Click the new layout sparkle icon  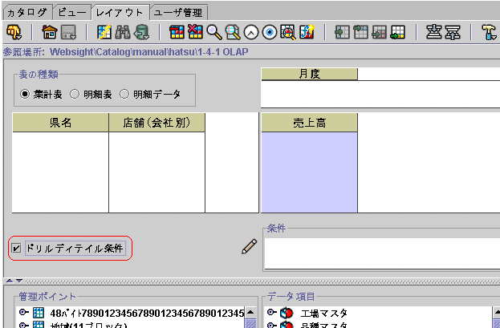(x=104, y=32)
